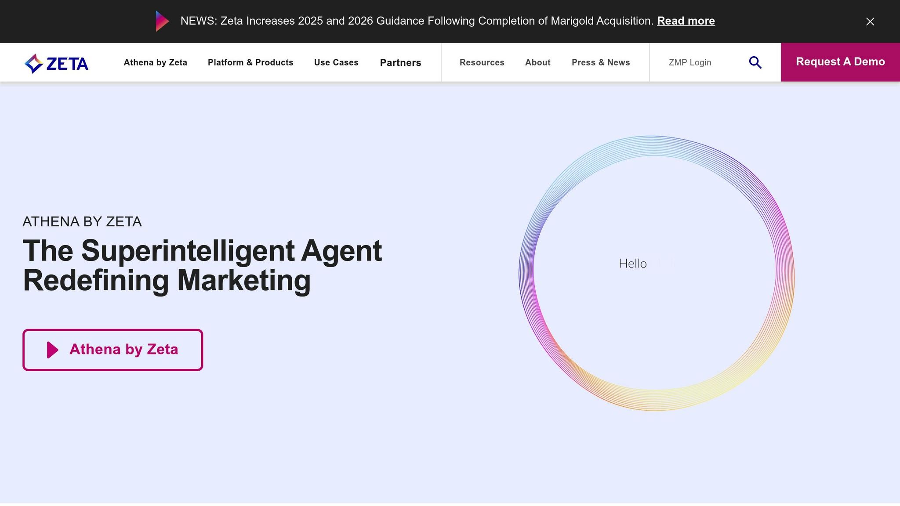Click the ZMP Login link
Viewport: 900px width, 506px height.
click(690, 62)
